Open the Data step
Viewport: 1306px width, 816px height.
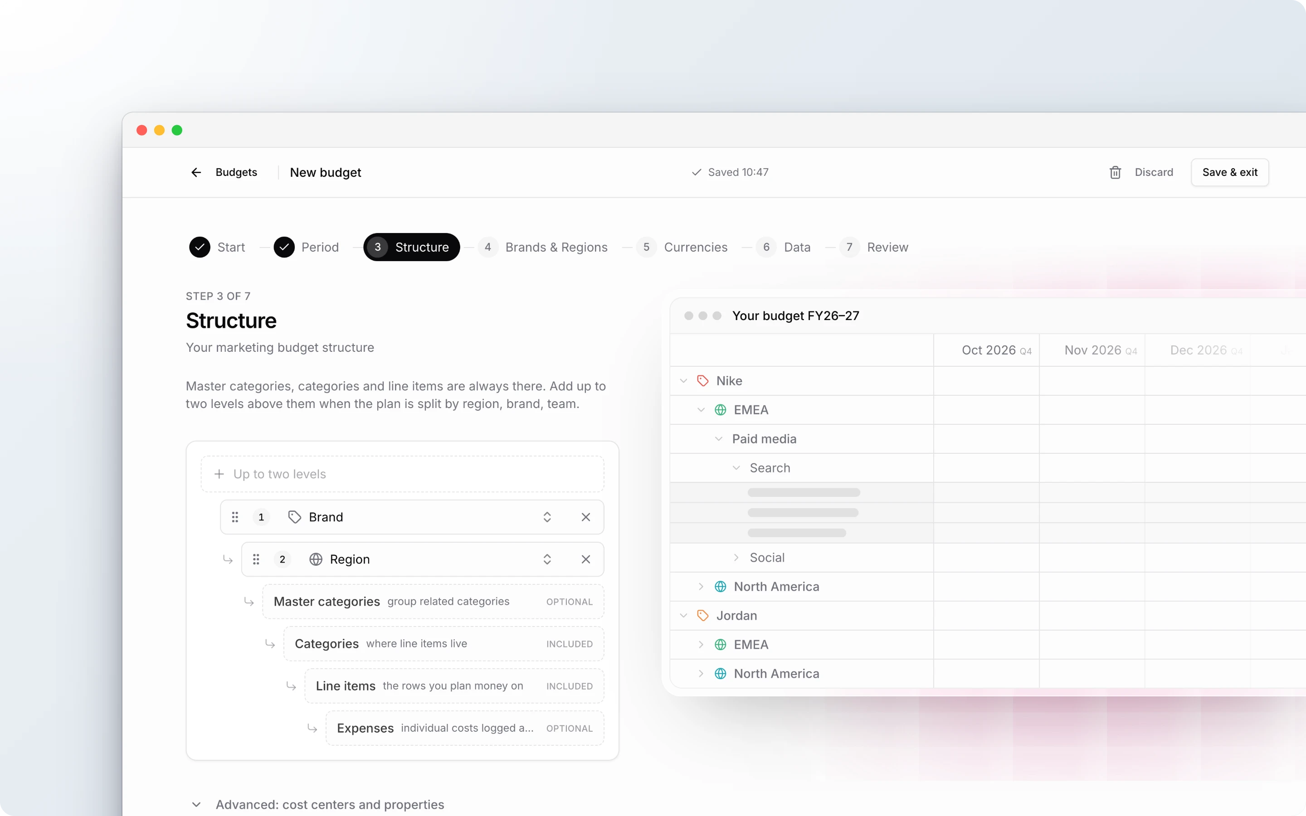click(x=783, y=247)
